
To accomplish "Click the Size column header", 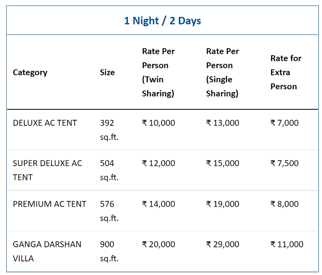I will [x=107, y=72].
